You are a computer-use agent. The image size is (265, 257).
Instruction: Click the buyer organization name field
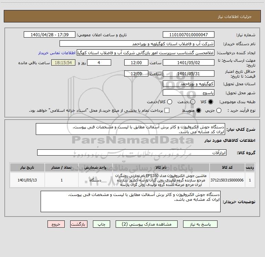[x=137, y=44]
